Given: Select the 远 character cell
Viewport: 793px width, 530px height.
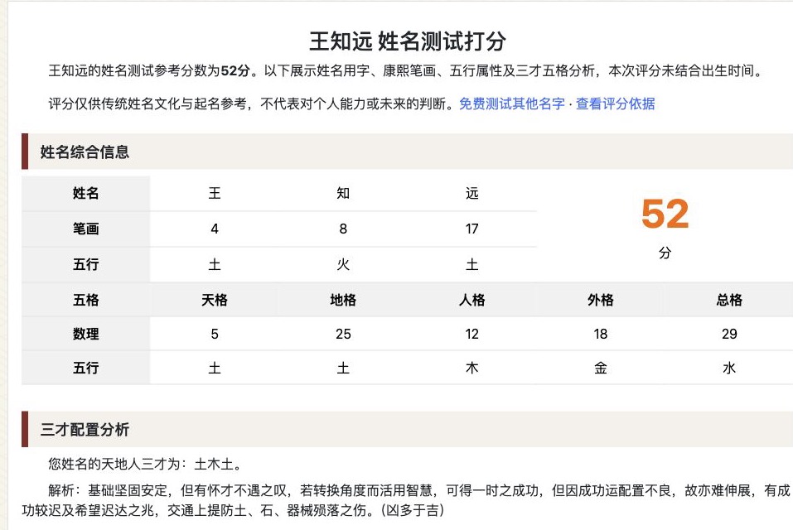Looking at the screenshot, I should click(x=471, y=193).
